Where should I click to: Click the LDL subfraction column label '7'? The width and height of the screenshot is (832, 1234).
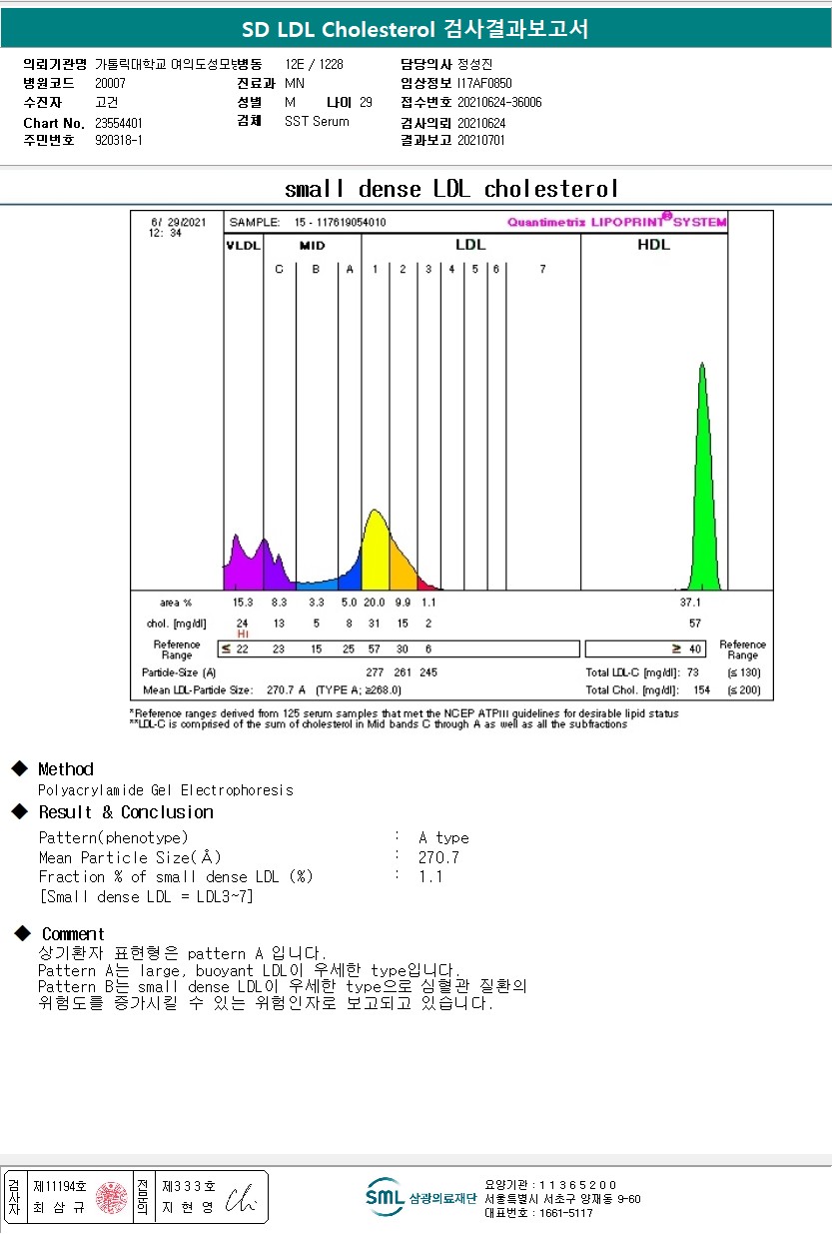tap(542, 269)
